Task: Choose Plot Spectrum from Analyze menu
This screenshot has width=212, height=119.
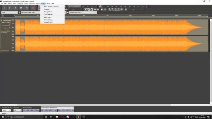Action: (52, 12)
